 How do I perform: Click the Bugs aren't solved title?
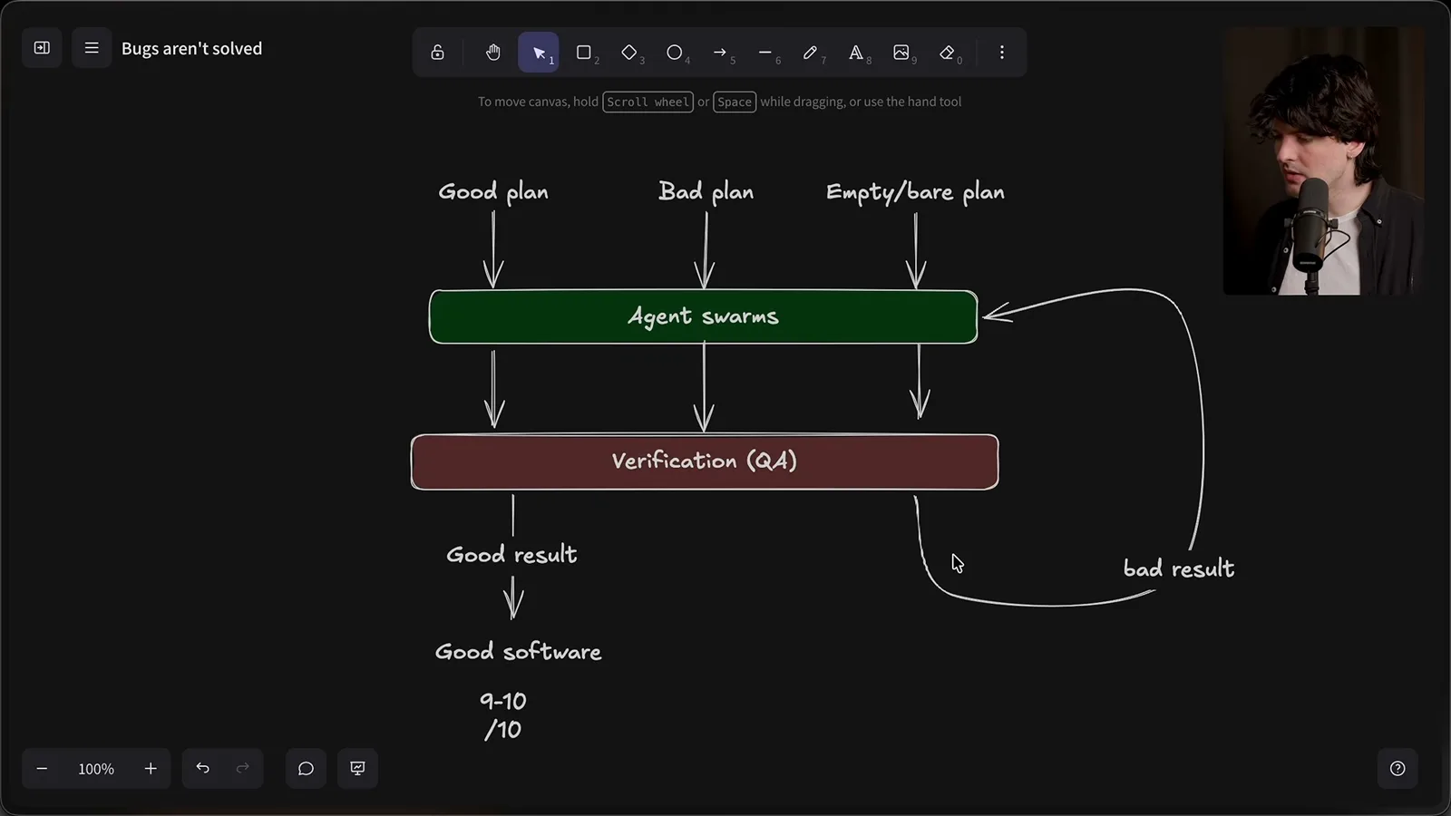(x=191, y=49)
